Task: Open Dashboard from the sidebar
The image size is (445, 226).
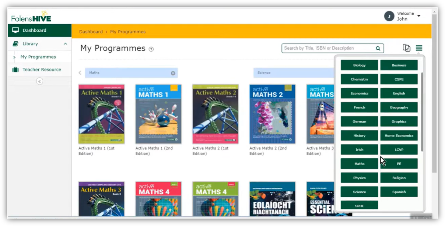Action: tap(40, 30)
